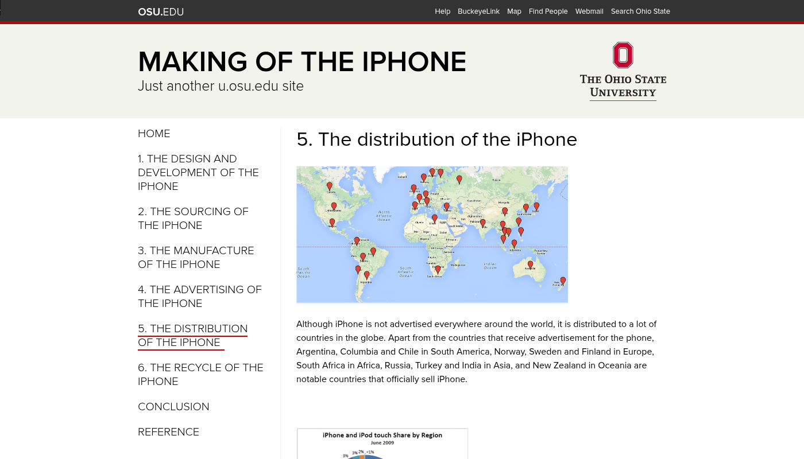This screenshot has height=459, width=804.
Task: Open the Recycle of the iPhone page
Action: tap(200, 374)
